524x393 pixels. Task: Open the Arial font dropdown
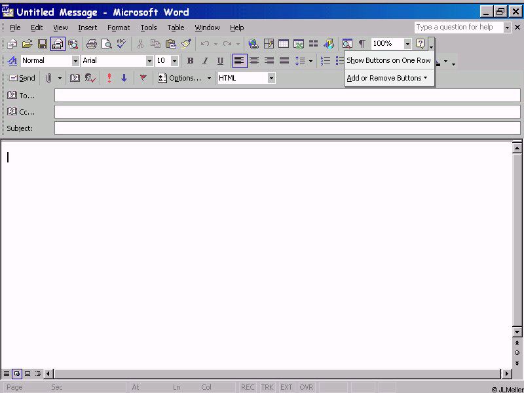149,61
